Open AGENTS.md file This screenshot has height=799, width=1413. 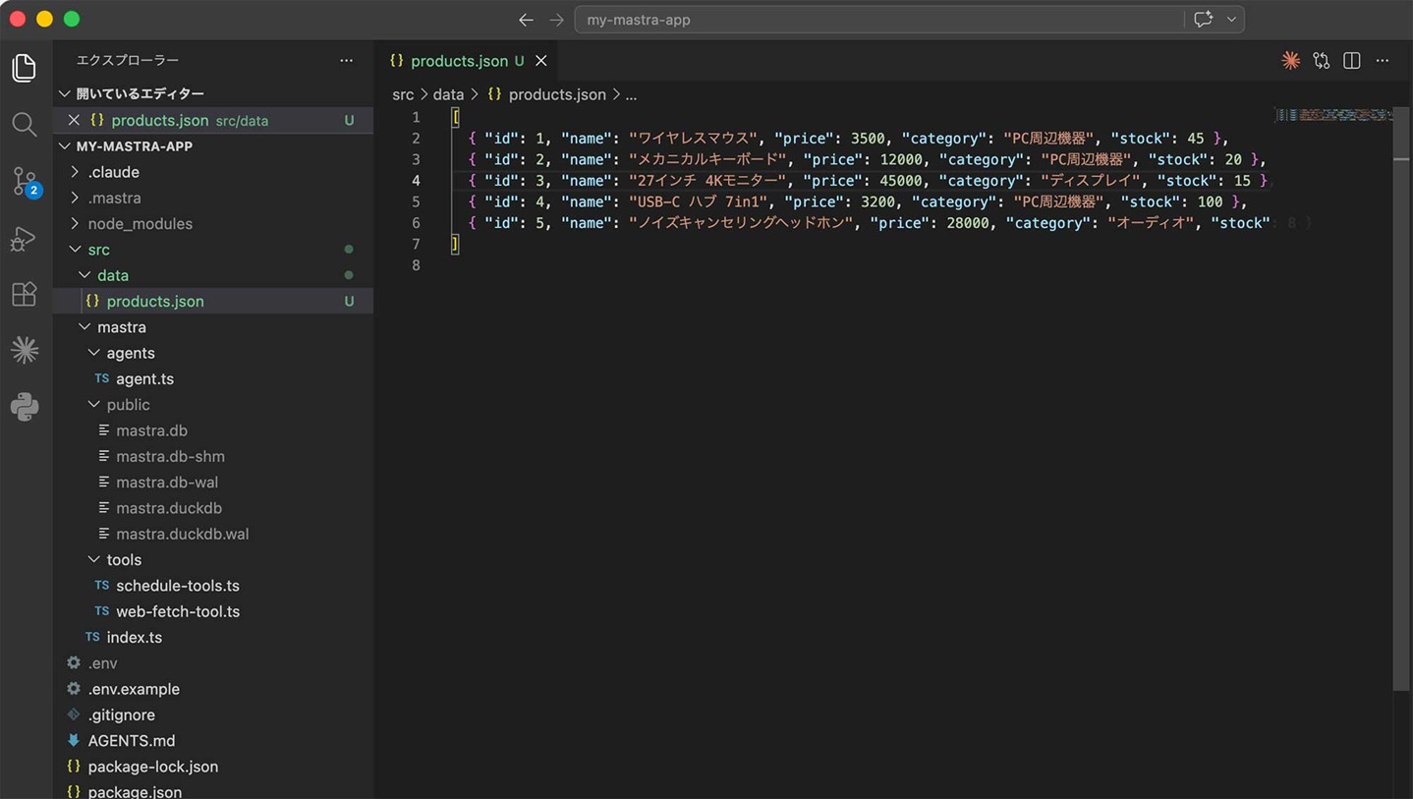(x=213, y=740)
